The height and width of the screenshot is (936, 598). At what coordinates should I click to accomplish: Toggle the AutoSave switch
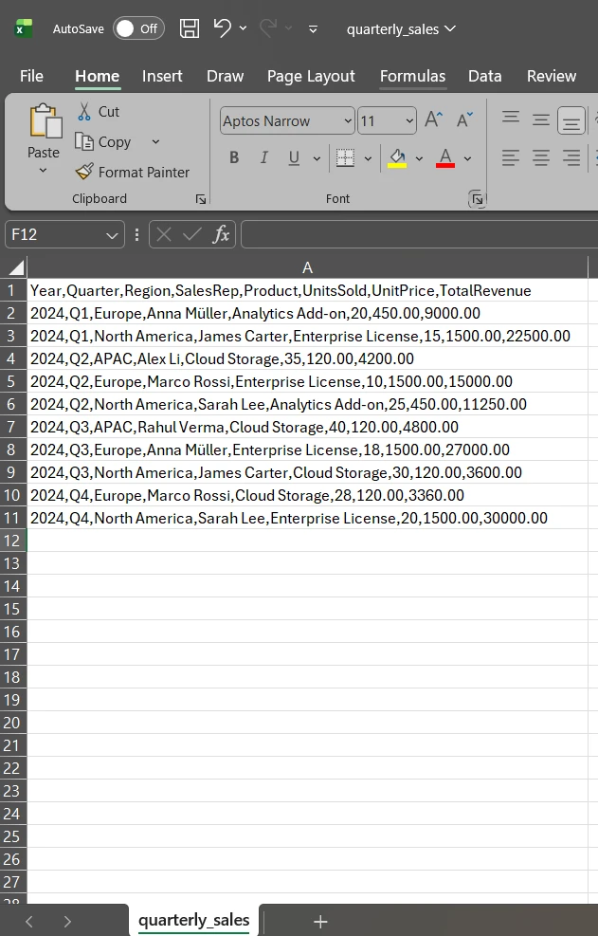(x=138, y=28)
